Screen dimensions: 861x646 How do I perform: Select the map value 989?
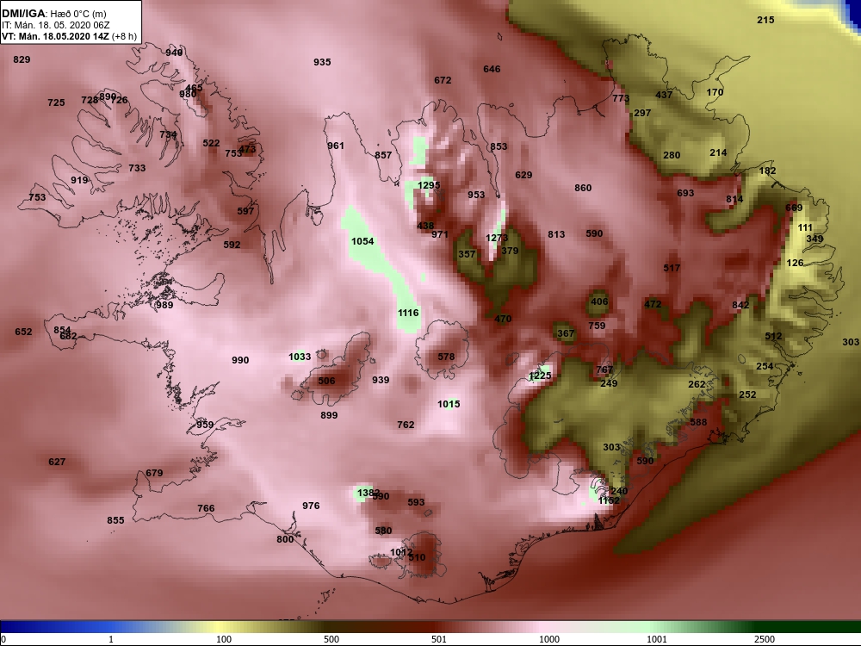164,305
